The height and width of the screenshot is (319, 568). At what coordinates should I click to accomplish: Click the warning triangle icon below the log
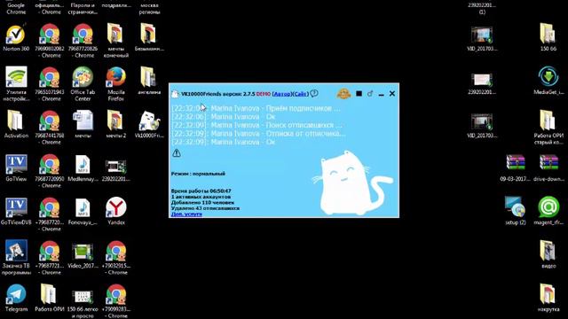177,153
